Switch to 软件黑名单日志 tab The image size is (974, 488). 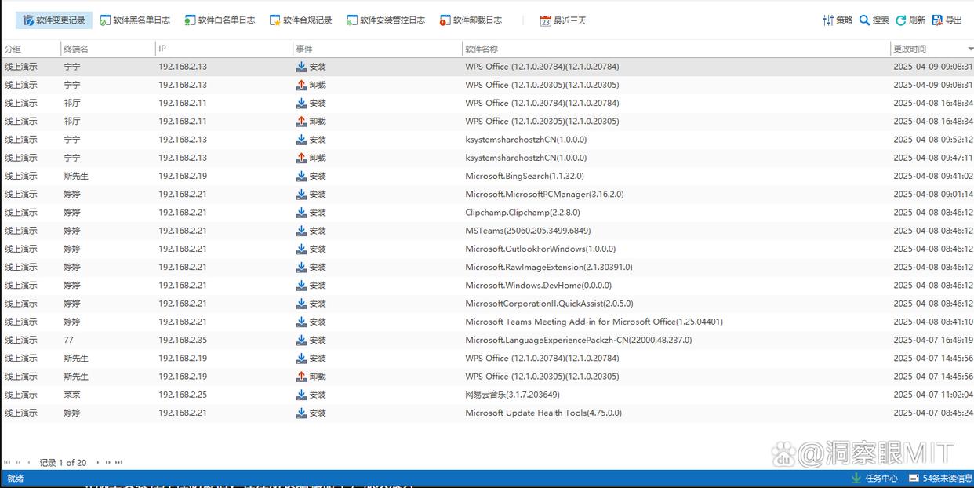pos(135,20)
